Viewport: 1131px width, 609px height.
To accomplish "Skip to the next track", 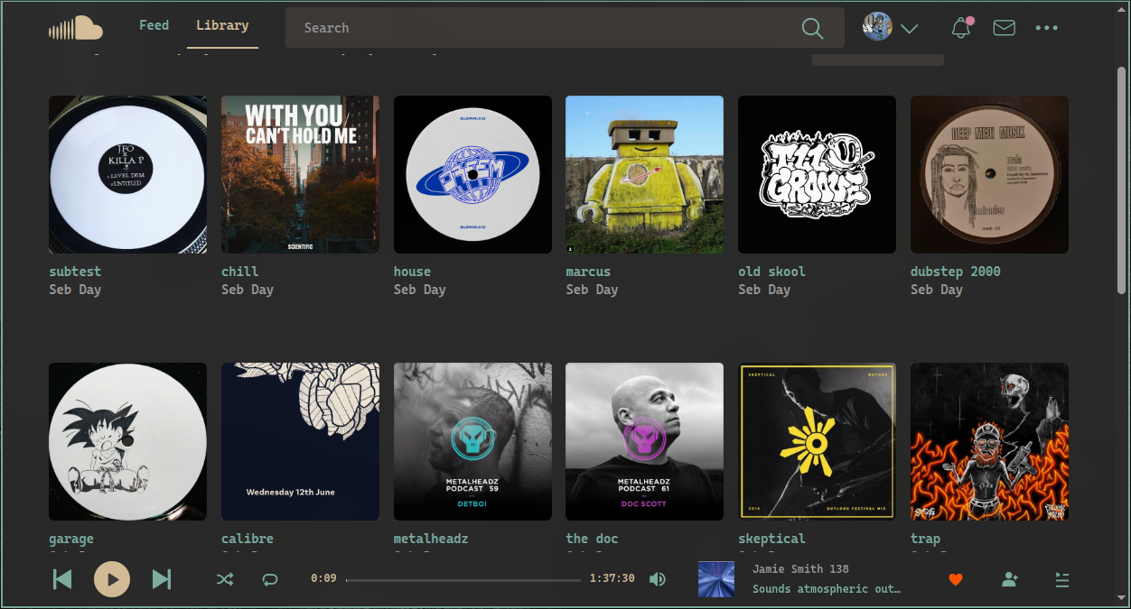I will (162, 579).
